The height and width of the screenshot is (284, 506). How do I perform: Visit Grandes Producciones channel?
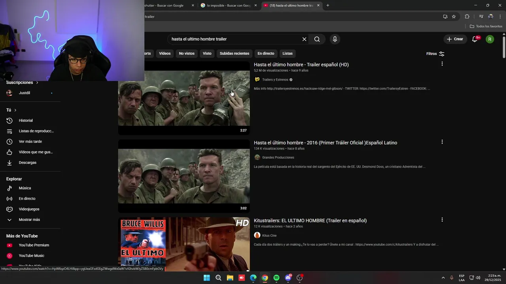tap(278, 157)
